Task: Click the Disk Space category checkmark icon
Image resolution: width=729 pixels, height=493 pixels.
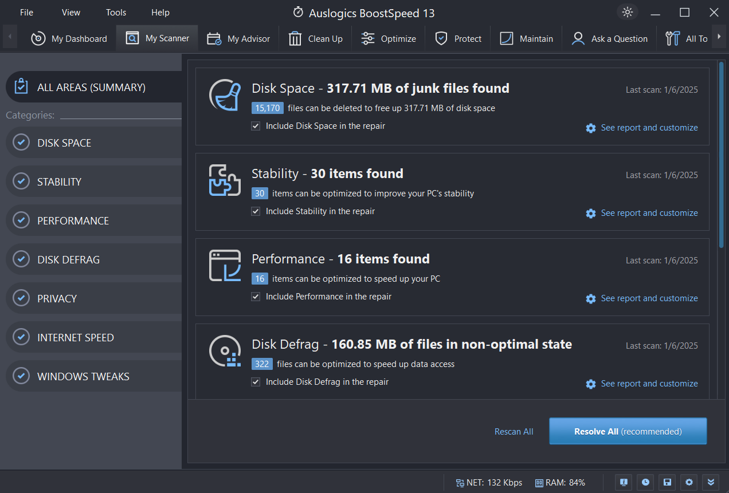Action: (21, 143)
